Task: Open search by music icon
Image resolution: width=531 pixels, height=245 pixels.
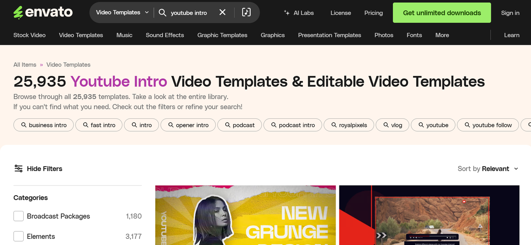Action: [x=246, y=12]
